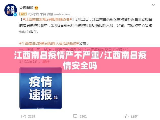Open the 央视新闻 profile avatar
Image resolution: width=160 pixels, height=120 pixels.
click(x=10, y=10)
